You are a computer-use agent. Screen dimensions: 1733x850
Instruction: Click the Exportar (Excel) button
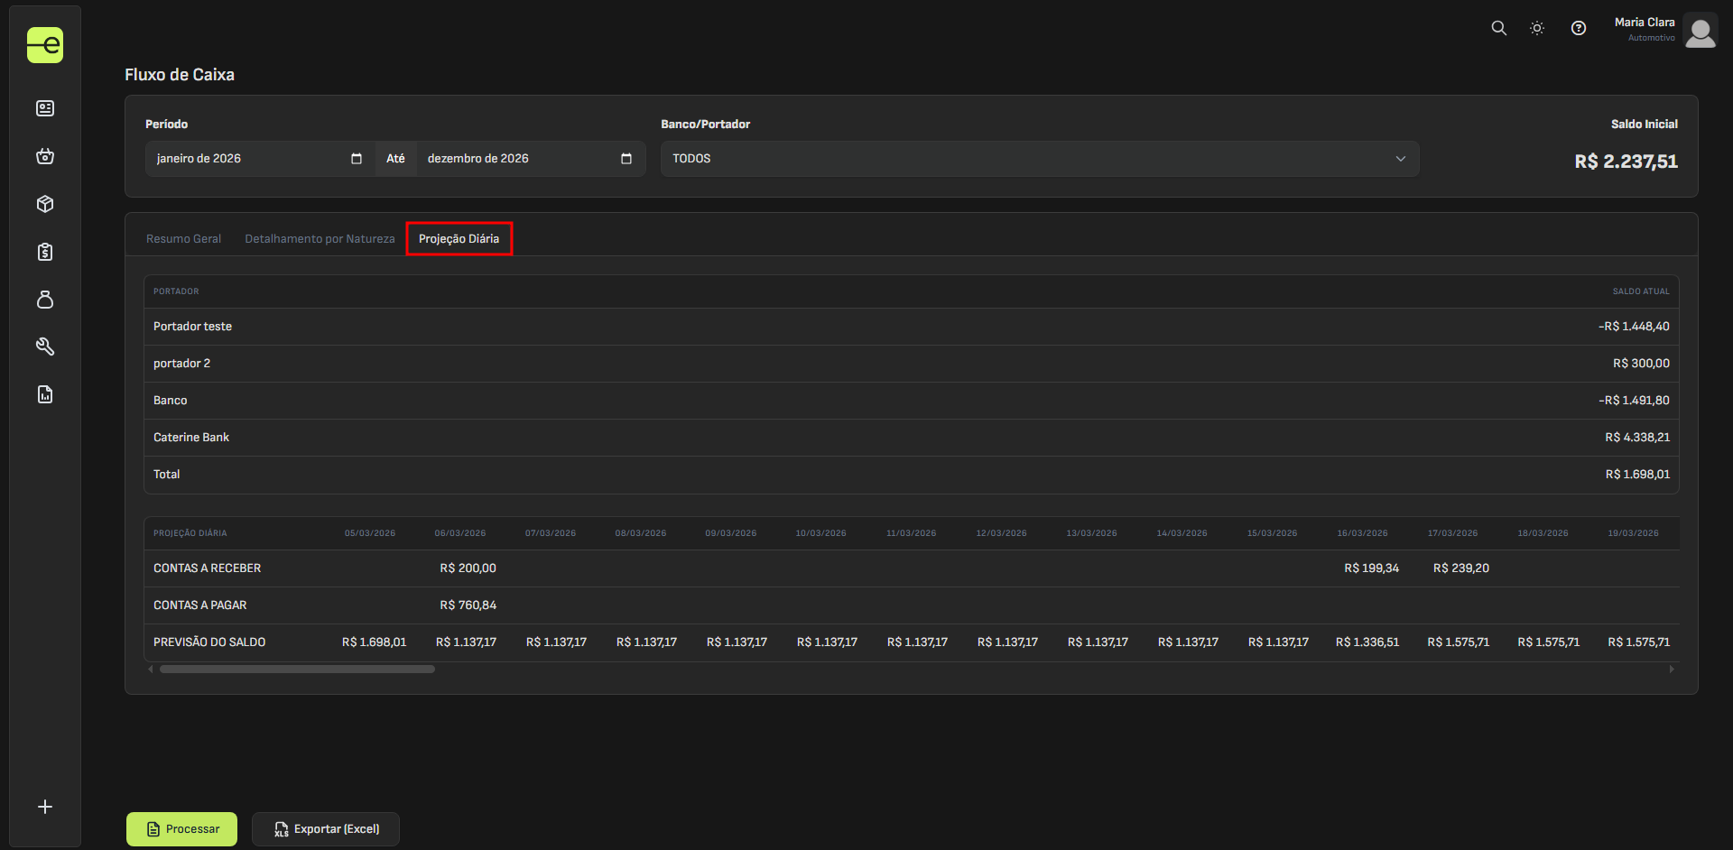point(326,829)
